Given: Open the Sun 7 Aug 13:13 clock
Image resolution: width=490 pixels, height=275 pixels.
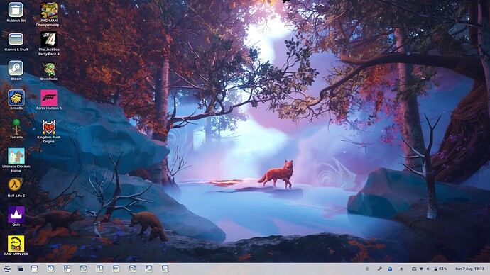Looking at the screenshot, I should (469, 269).
